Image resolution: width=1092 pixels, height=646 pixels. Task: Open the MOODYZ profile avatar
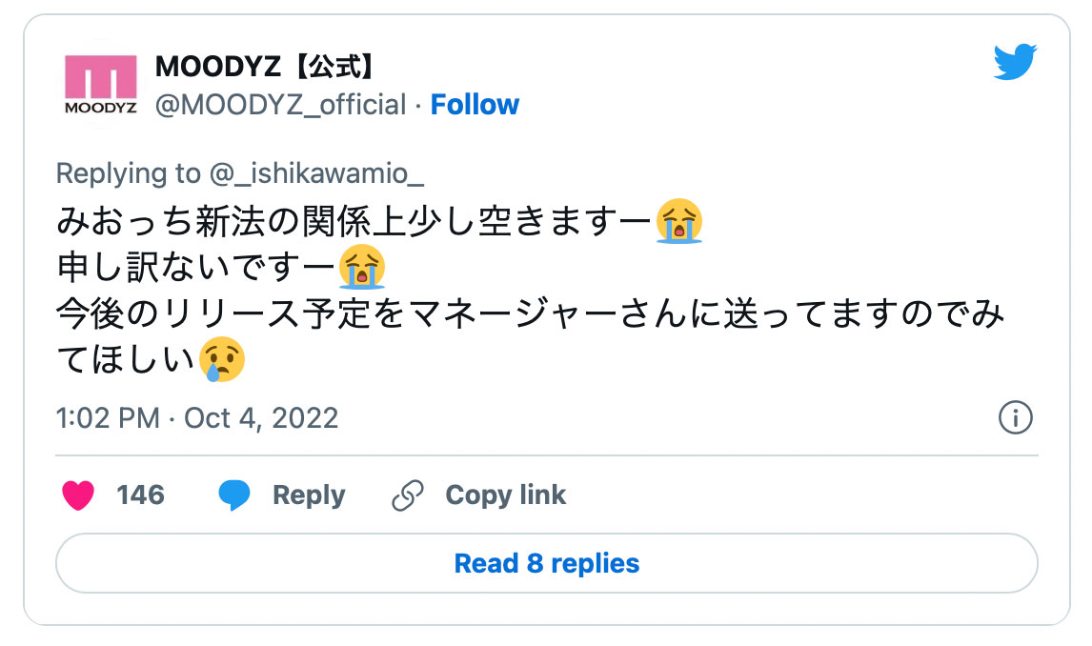[x=101, y=84]
